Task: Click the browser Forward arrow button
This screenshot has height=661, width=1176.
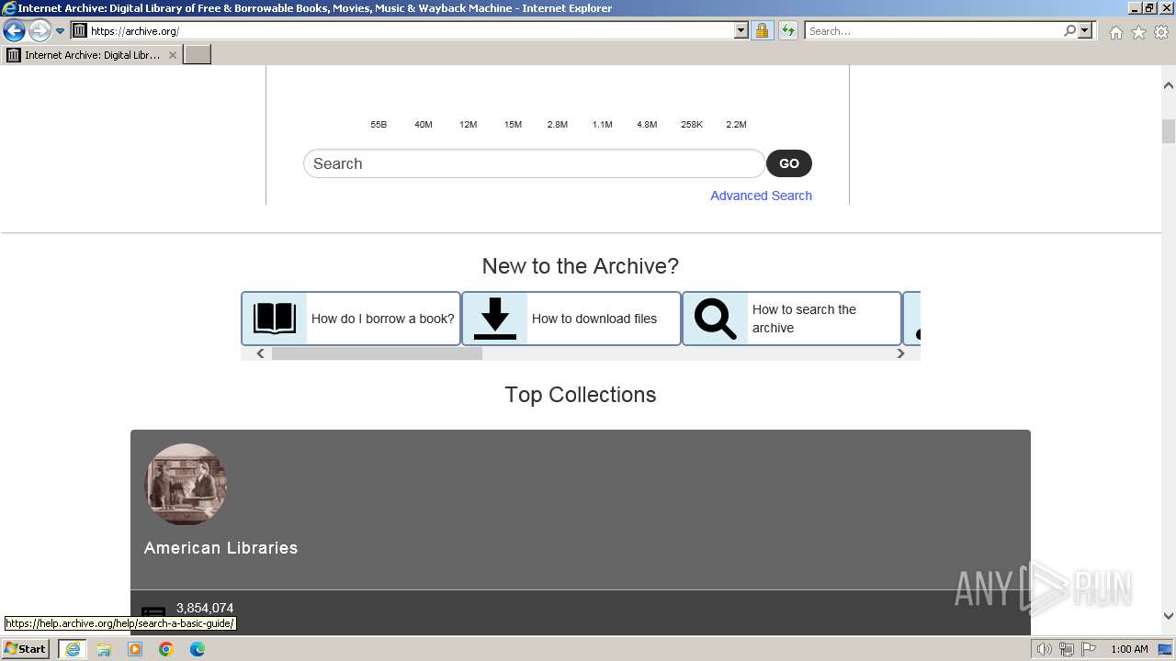Action: [x=40, y=31]
